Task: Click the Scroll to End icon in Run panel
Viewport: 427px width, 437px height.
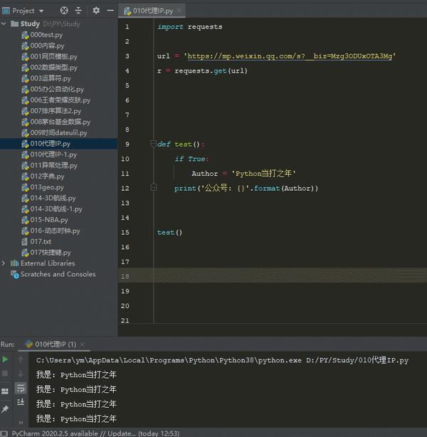Action: tap(21, 403)
